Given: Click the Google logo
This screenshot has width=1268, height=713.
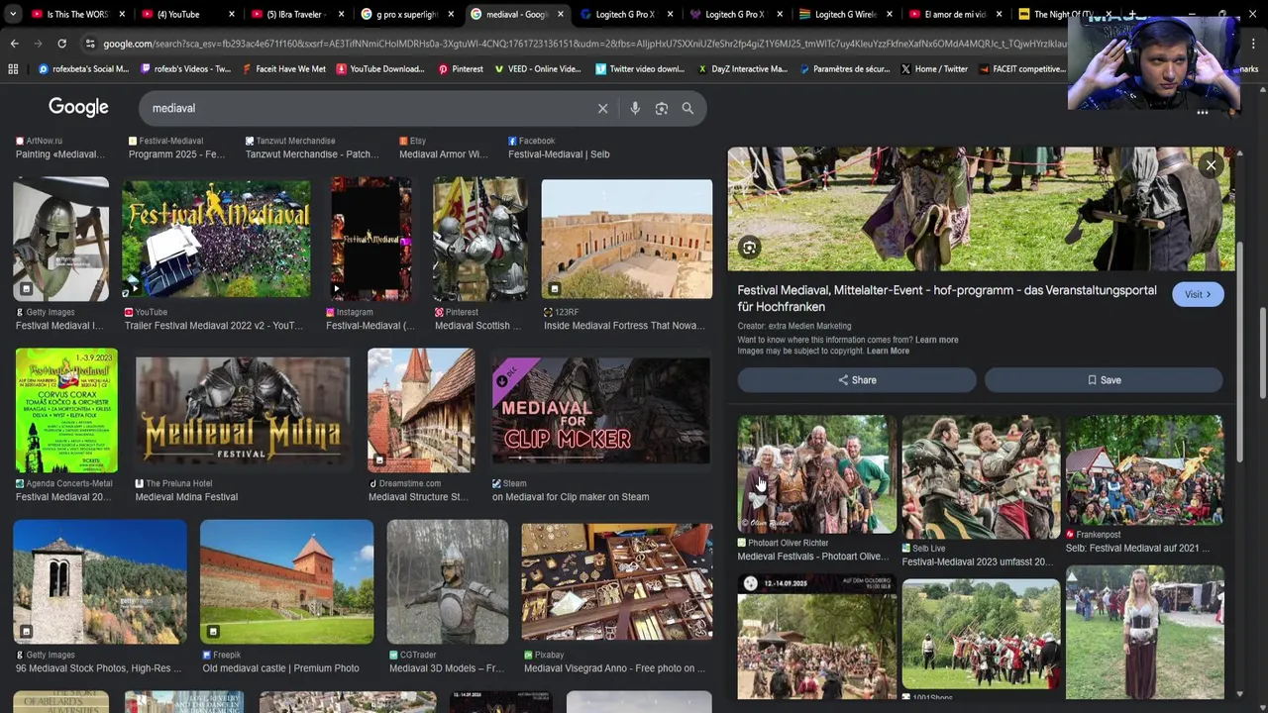Looking at the screenshot, I should coord(78,107).
